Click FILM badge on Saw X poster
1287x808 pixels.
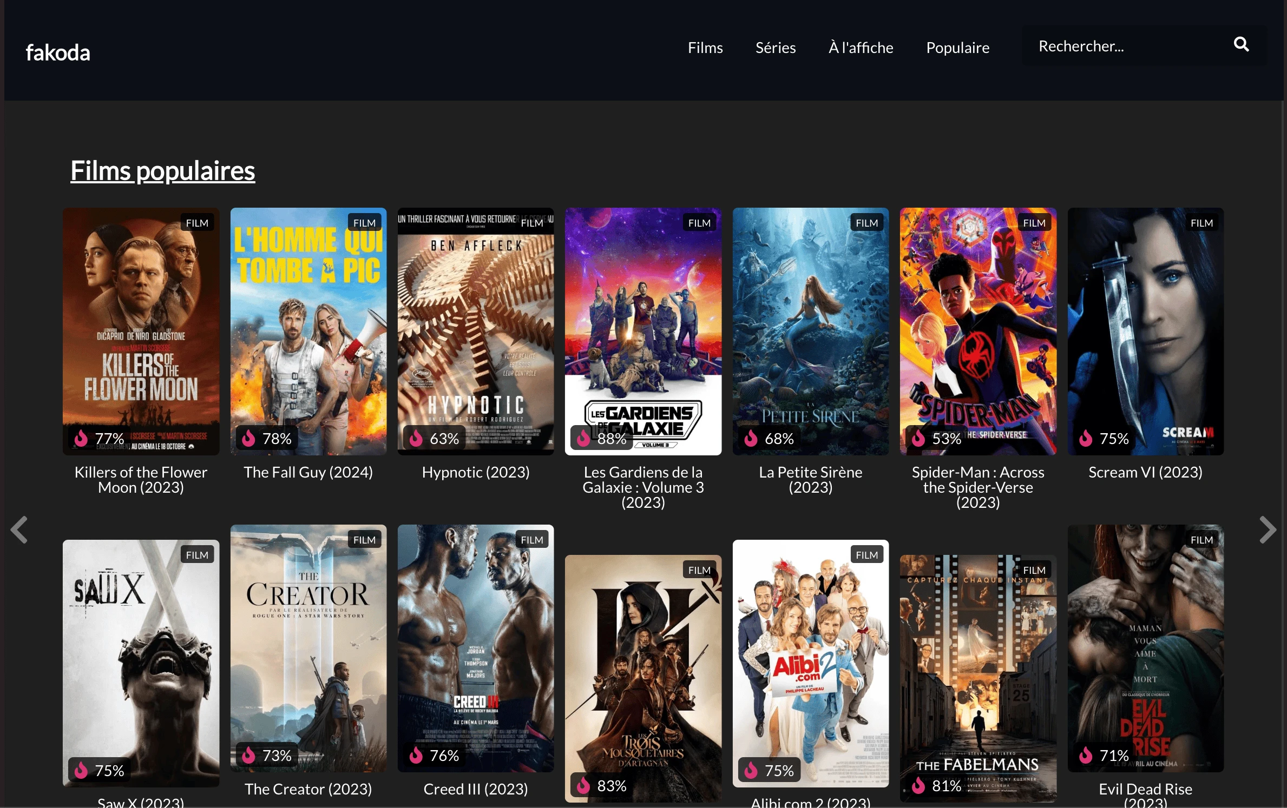coord(197,555)
